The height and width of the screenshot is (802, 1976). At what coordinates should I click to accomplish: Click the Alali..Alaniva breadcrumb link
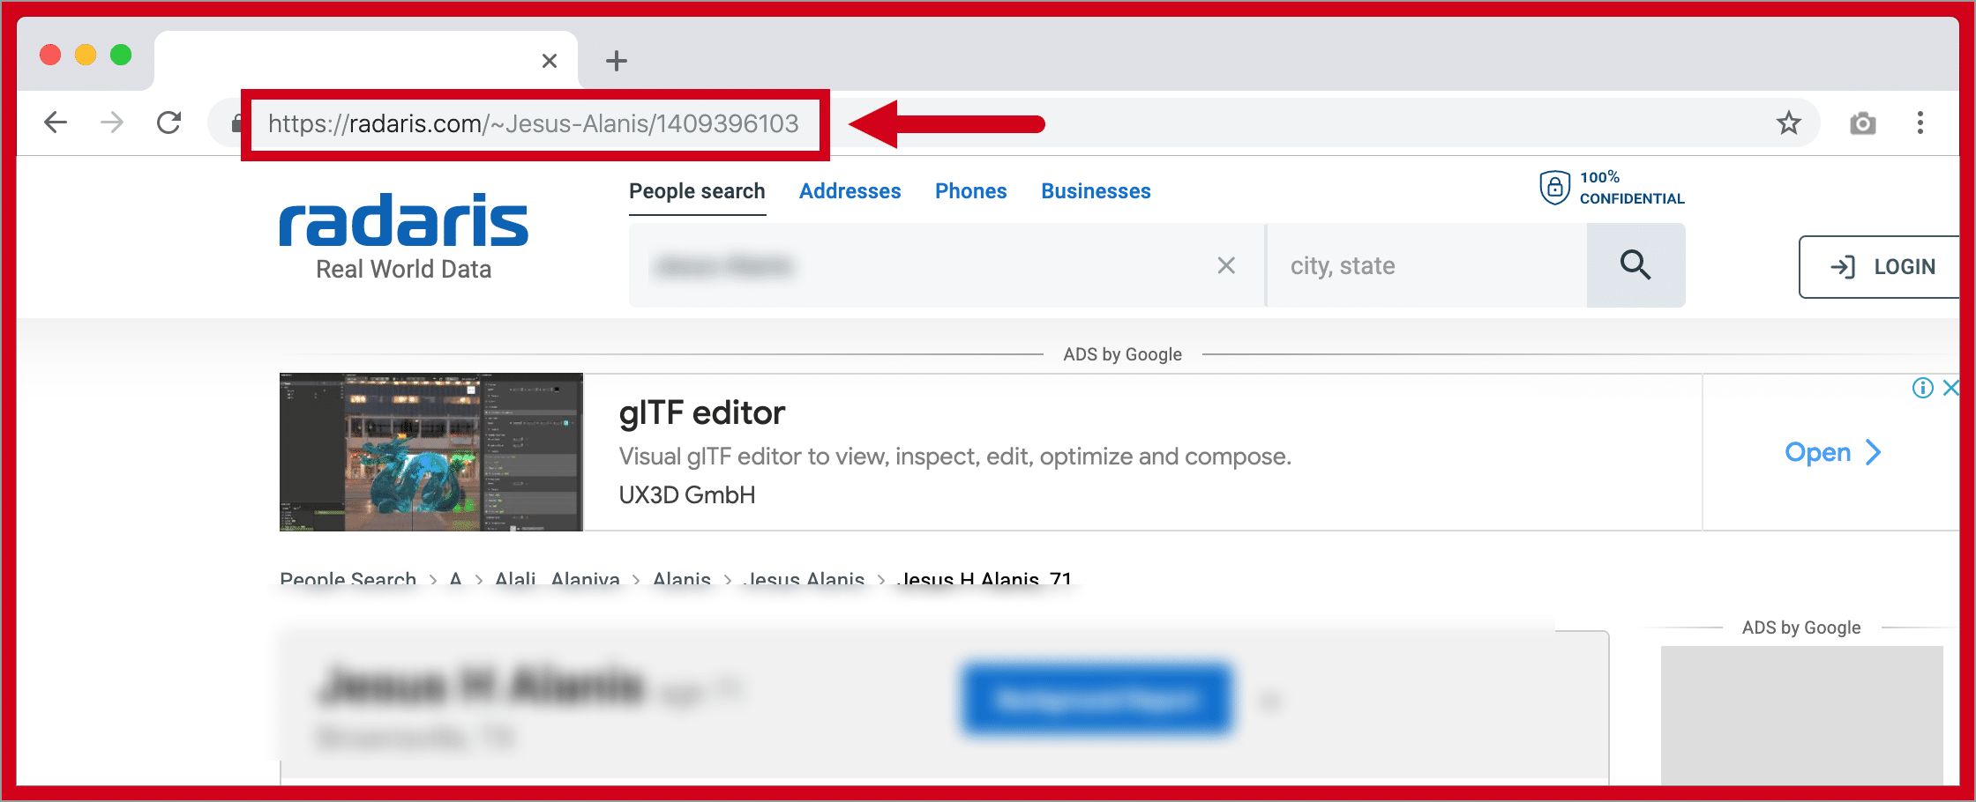tap(558, 579)
